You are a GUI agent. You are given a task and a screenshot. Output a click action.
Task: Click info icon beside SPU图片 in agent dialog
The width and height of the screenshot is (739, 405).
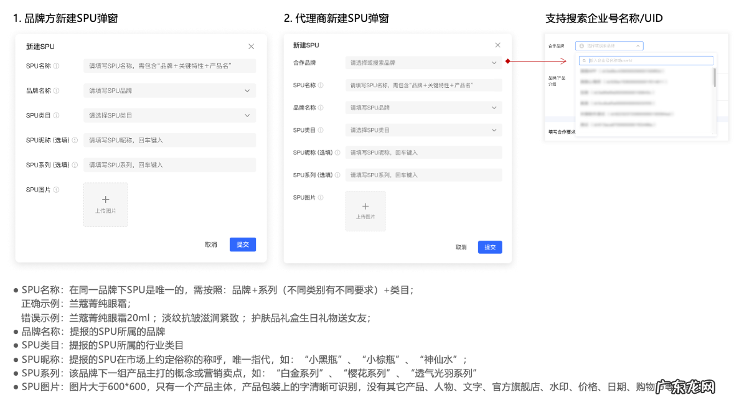click(321, 198)
